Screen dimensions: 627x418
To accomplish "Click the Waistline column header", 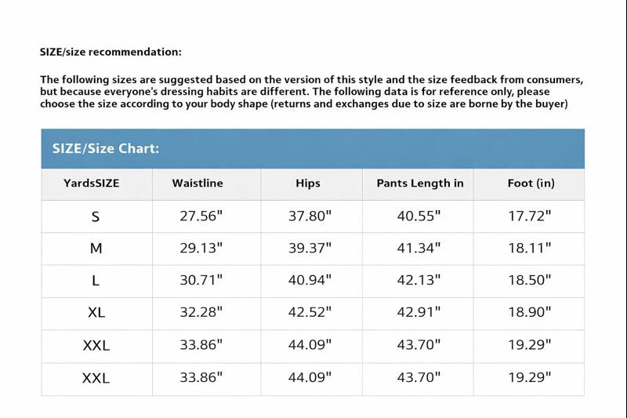I will tap(198, 184).
